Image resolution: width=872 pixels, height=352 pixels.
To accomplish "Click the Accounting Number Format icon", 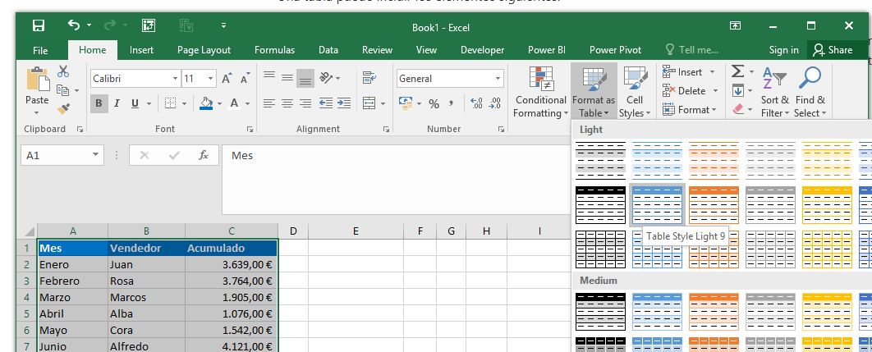I will tap(406, 103).
